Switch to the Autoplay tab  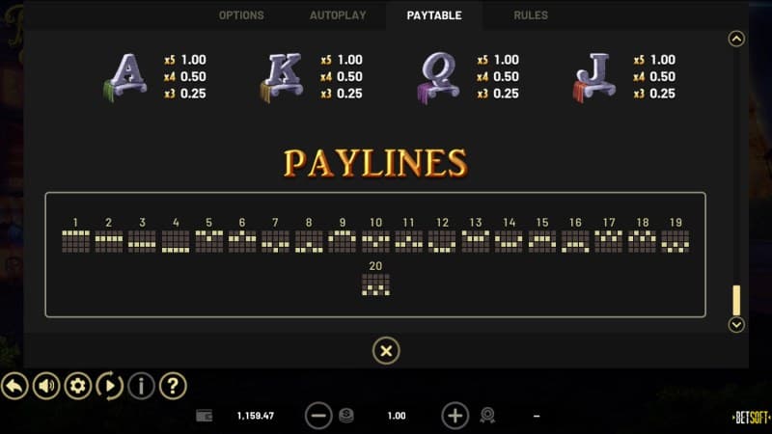click(337, 15)
